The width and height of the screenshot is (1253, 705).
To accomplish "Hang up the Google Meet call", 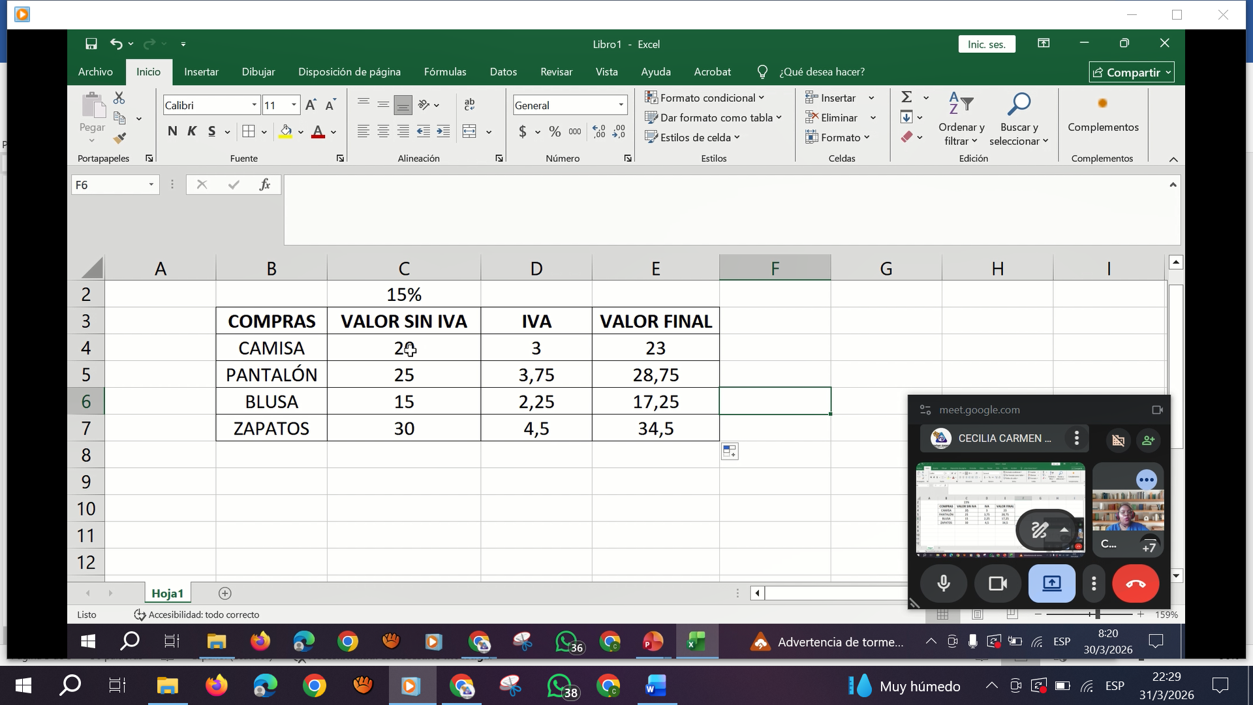I will 1136,584.
